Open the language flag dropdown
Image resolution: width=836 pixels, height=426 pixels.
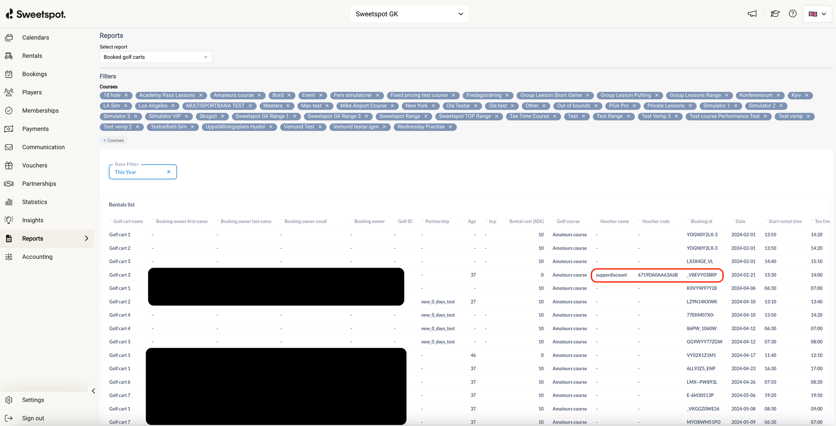817,14
